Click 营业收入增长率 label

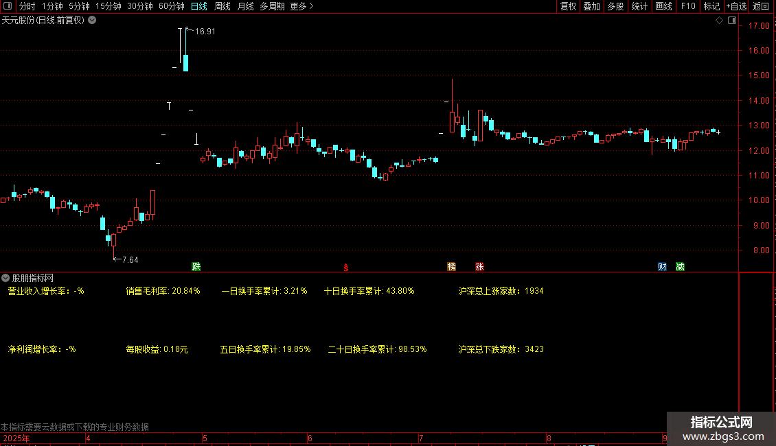(x=37, y=291)
